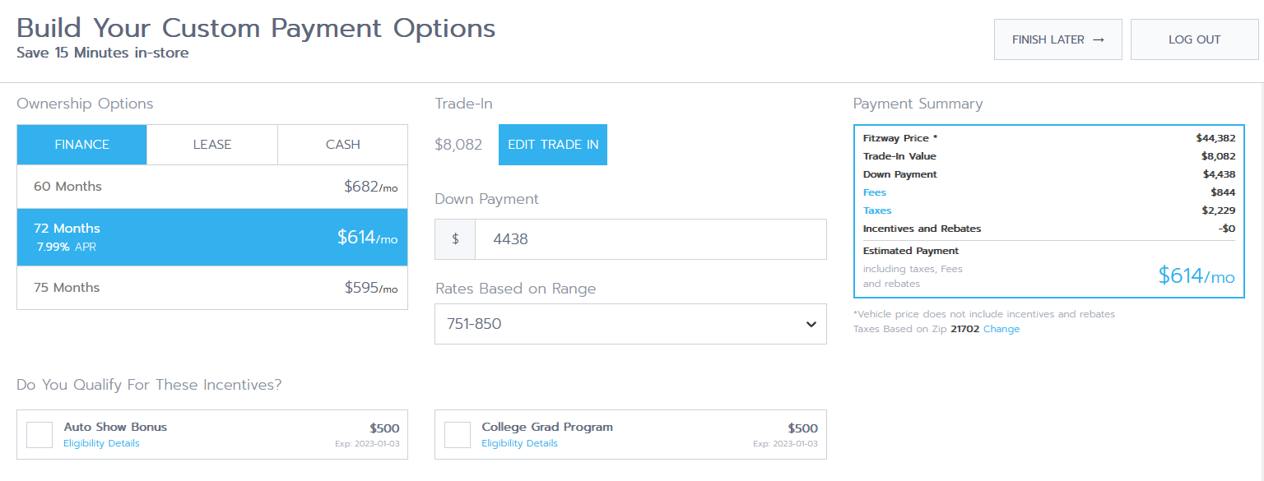Click the Down Payment amount field
Viewport: 1264px width, 481px height.
coord(650,239)
